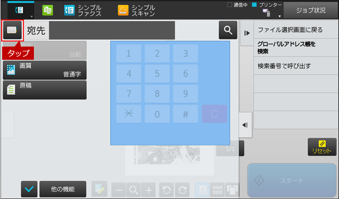Image resolution: width=339 pixels, height=199 pixels.
Task: Click the 1/1 page indicator
Action: 230,148
